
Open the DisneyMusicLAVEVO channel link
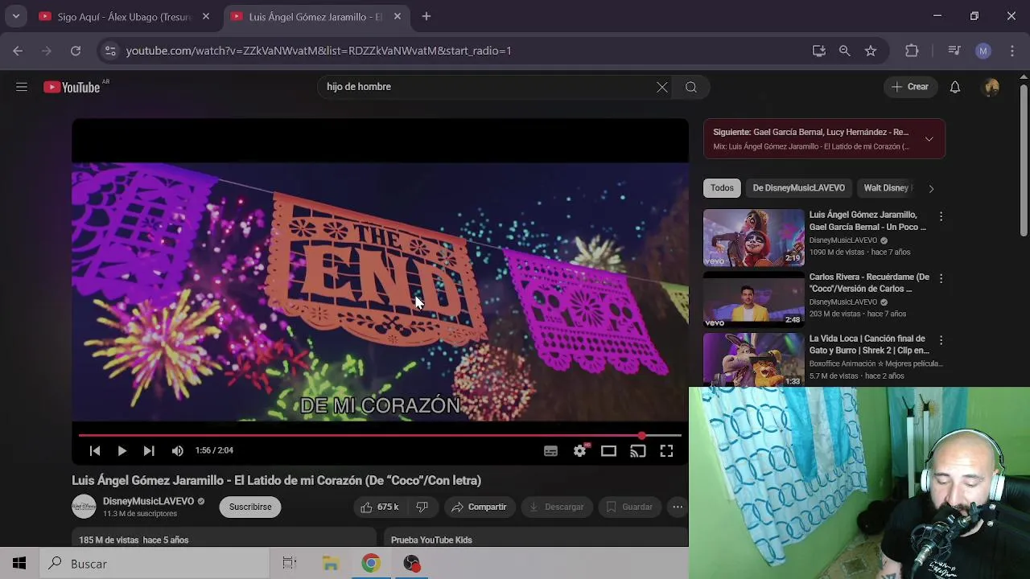148,501
